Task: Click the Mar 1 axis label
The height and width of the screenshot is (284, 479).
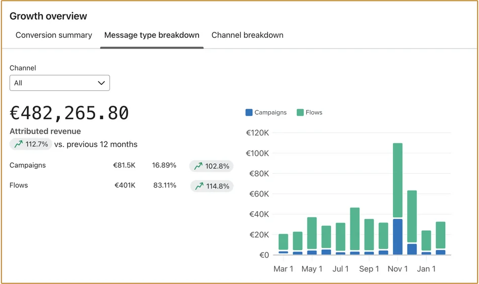Action: [283, 269]
